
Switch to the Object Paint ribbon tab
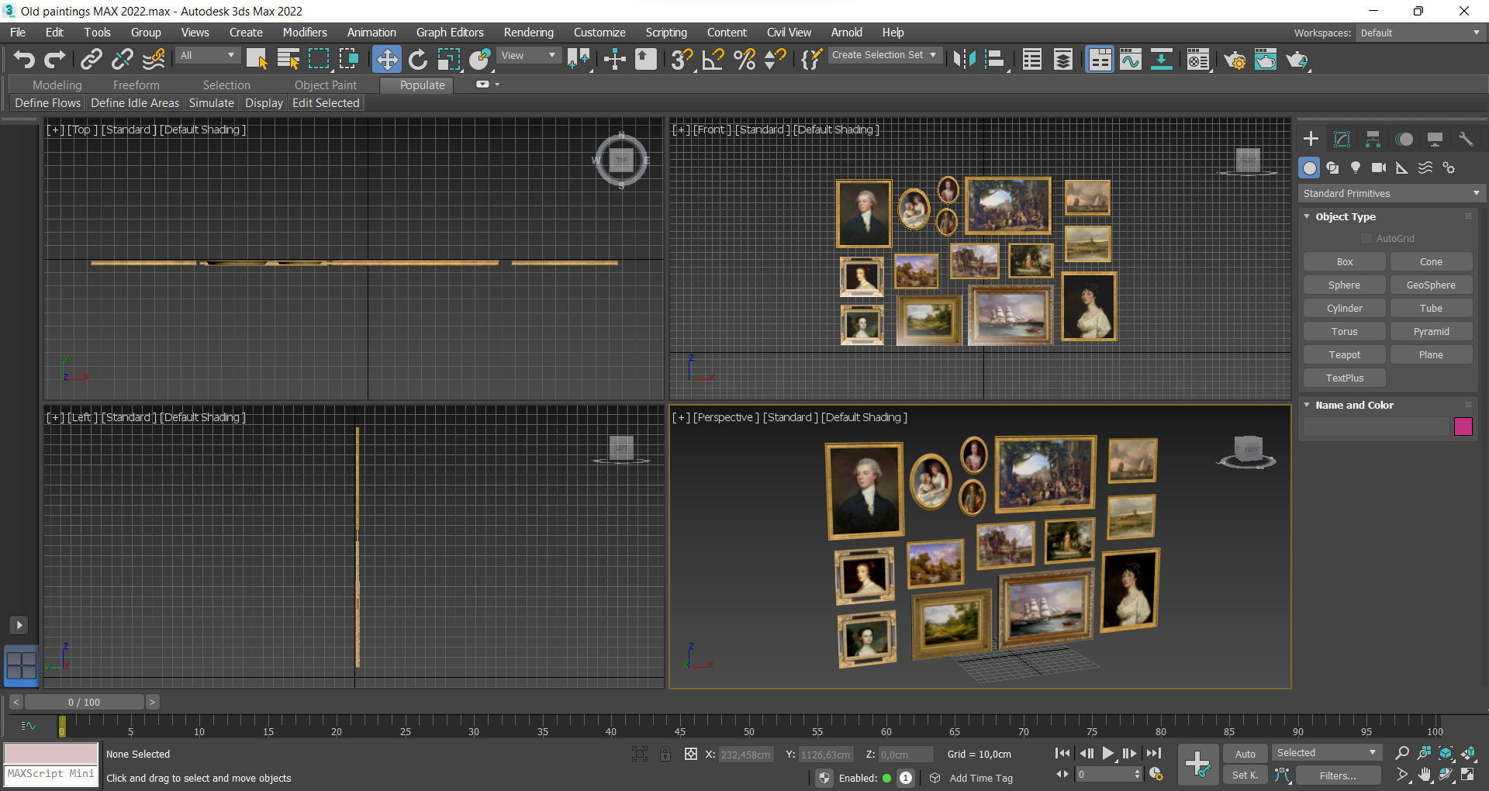tap(326, 85)
